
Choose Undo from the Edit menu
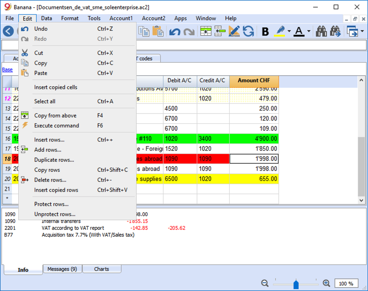point(77,29)
